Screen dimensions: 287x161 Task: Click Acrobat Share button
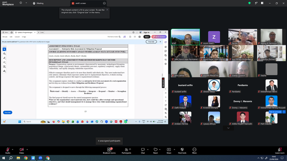[x=147, y=37]
